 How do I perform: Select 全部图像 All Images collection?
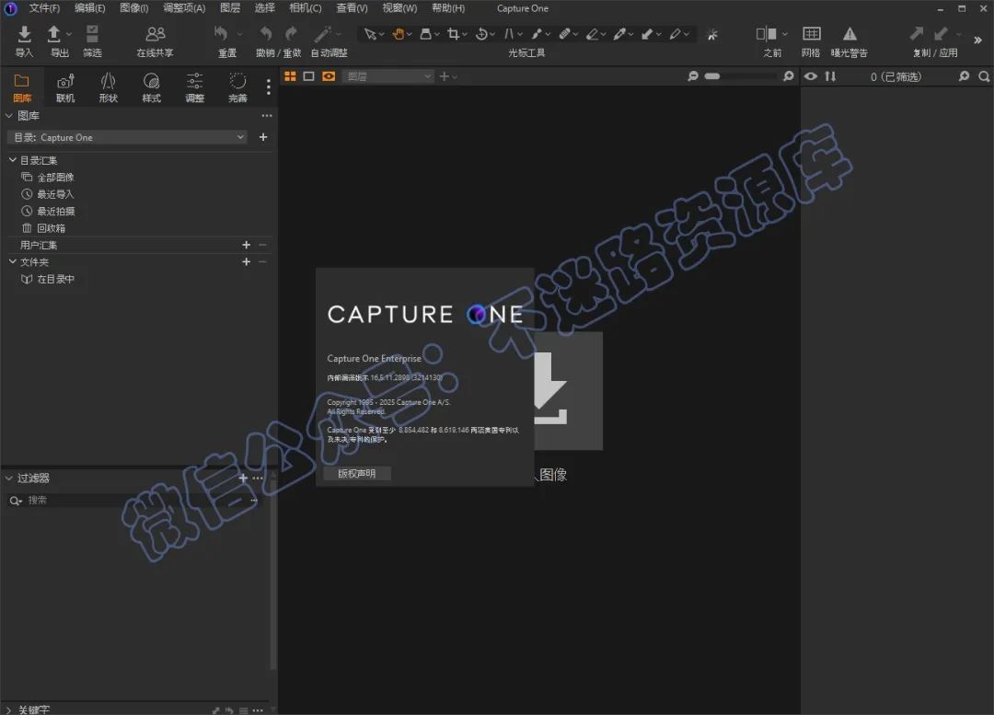click(55, 177)
